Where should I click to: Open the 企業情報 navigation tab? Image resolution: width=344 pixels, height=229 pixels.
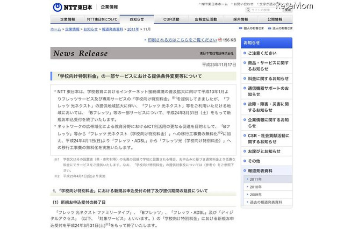pos(67,19)
